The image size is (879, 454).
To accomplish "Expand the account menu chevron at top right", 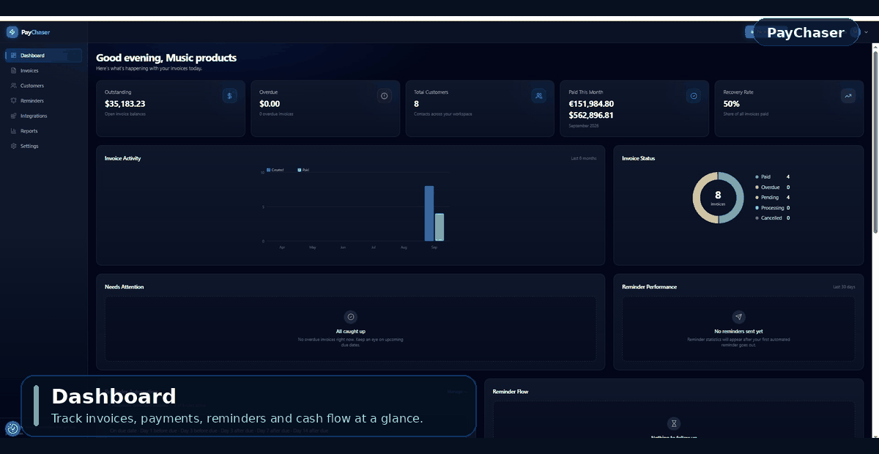I will click(866, 32).
